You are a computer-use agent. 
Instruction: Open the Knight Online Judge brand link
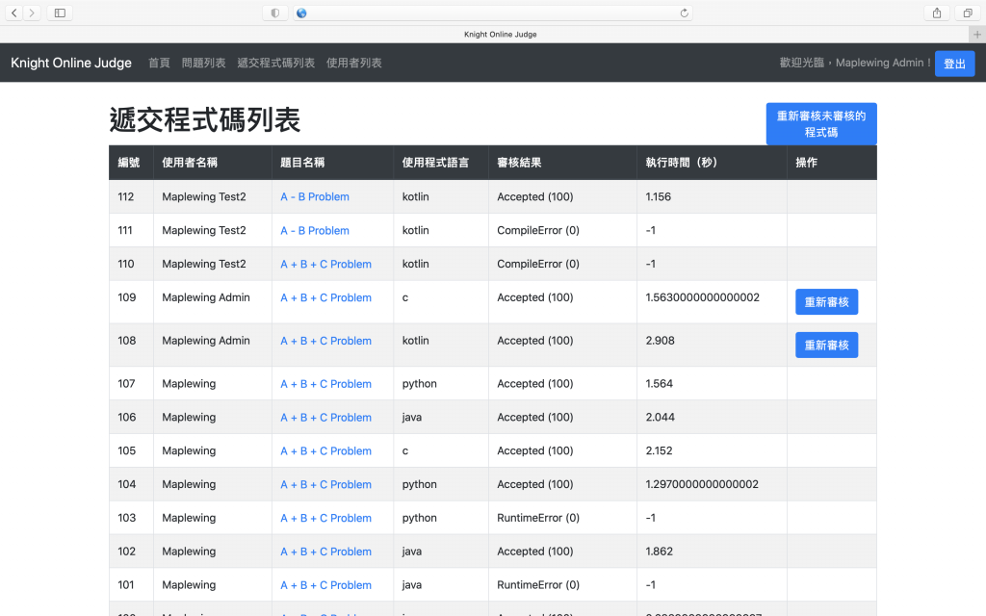click(x=71, y=63)
